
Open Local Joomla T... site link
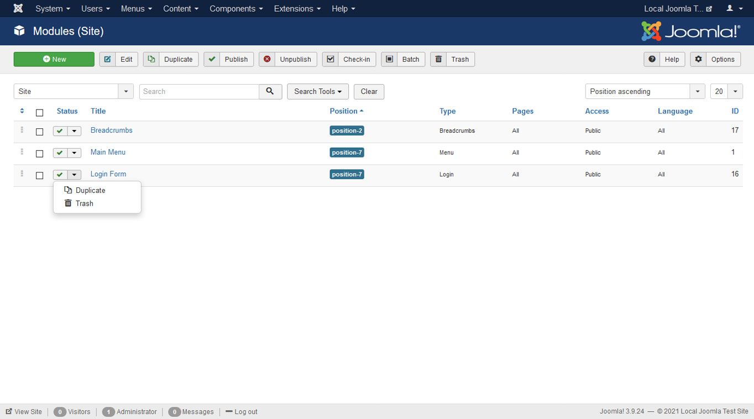[x=678, y=8]
